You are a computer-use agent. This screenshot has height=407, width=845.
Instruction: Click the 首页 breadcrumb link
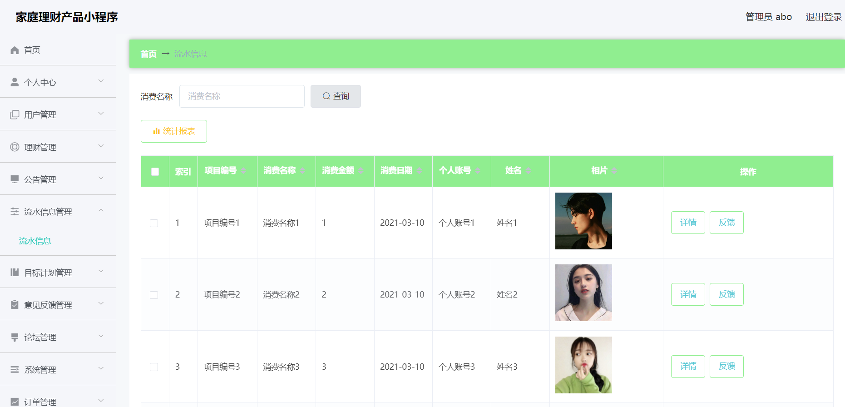(148, 54)
